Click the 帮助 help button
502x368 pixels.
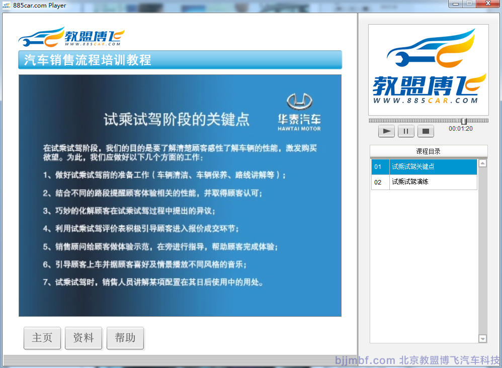125,338
